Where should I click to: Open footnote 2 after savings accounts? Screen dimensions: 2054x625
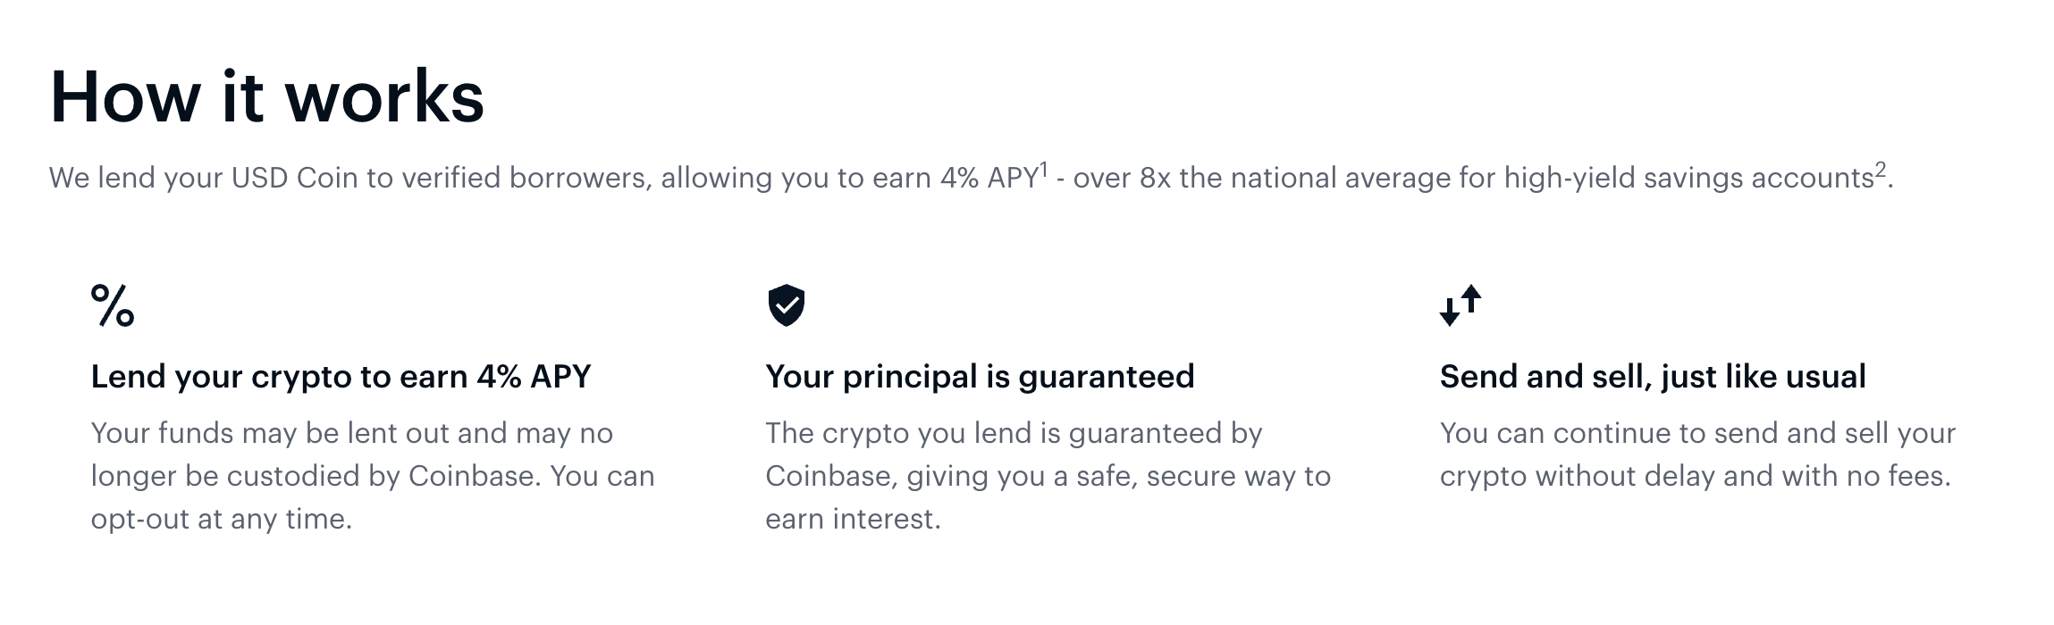(1880, 169)
